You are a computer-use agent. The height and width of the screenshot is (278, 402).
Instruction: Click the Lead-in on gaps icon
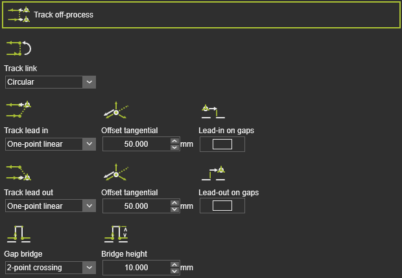[213, 111]
